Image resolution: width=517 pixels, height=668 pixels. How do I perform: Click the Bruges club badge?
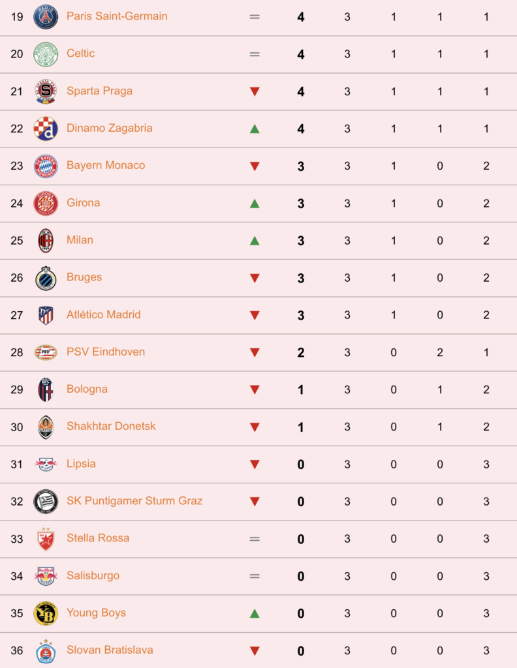pos(46,278)
